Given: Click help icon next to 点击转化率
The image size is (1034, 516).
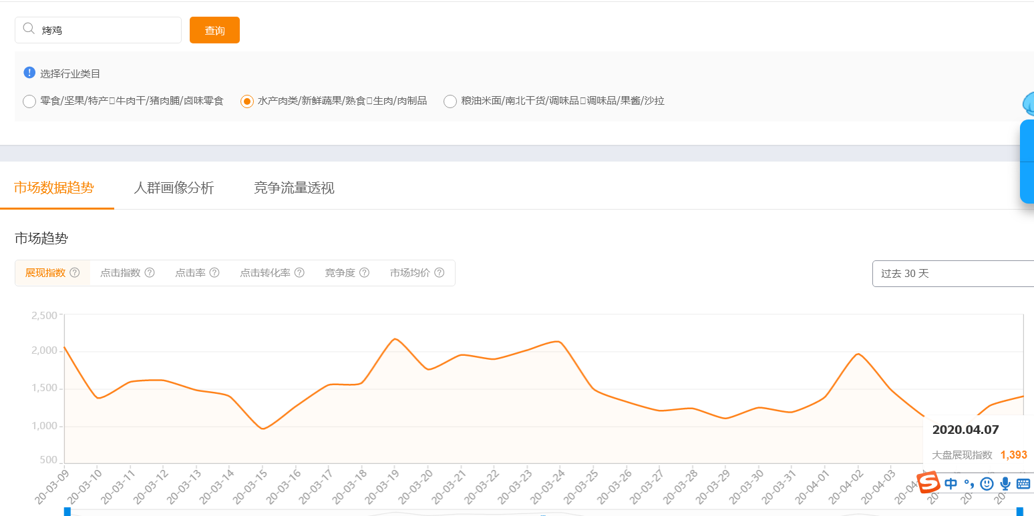Looking at the screenshot, I should coord(299,272).
